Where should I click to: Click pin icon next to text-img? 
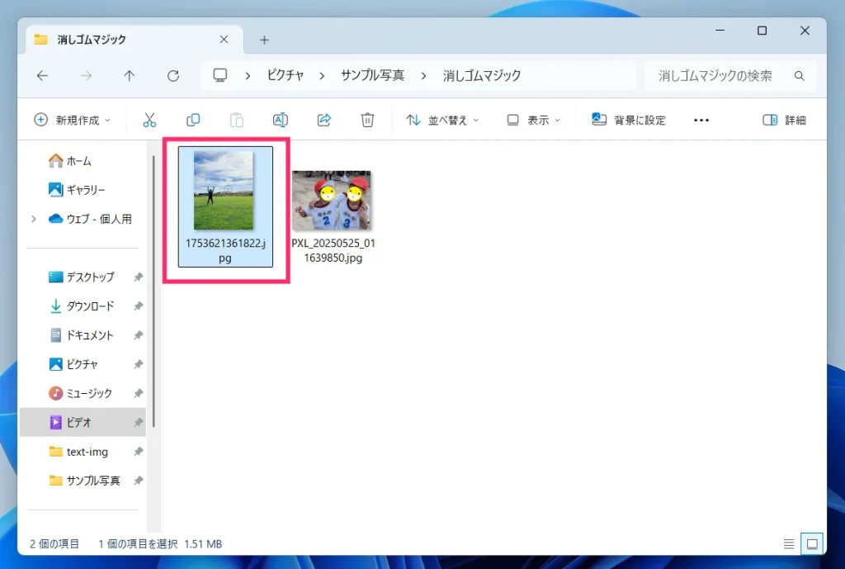point(139,452)
